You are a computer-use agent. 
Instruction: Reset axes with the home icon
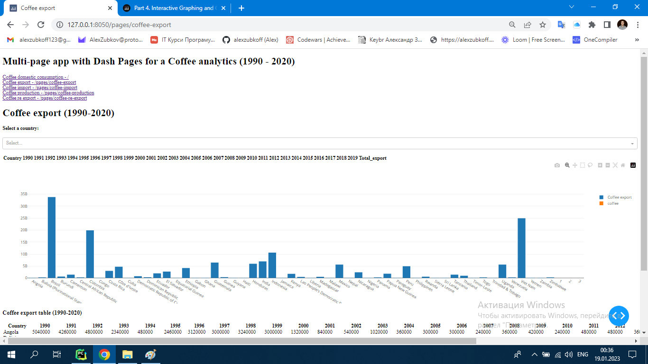point(623,165)
